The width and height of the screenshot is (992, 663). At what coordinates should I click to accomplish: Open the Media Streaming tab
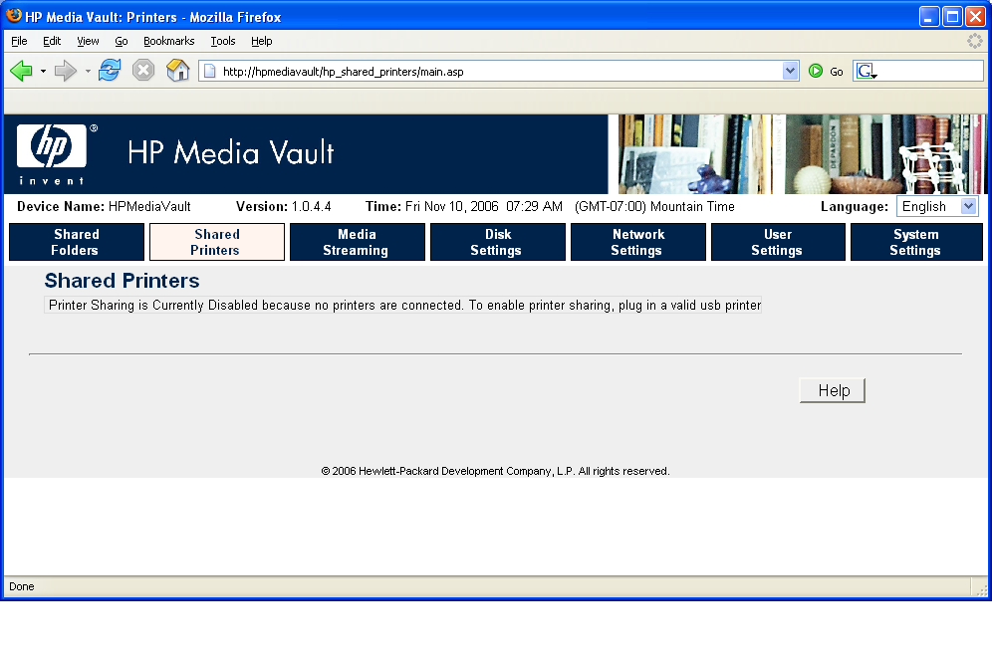[357, 242]
